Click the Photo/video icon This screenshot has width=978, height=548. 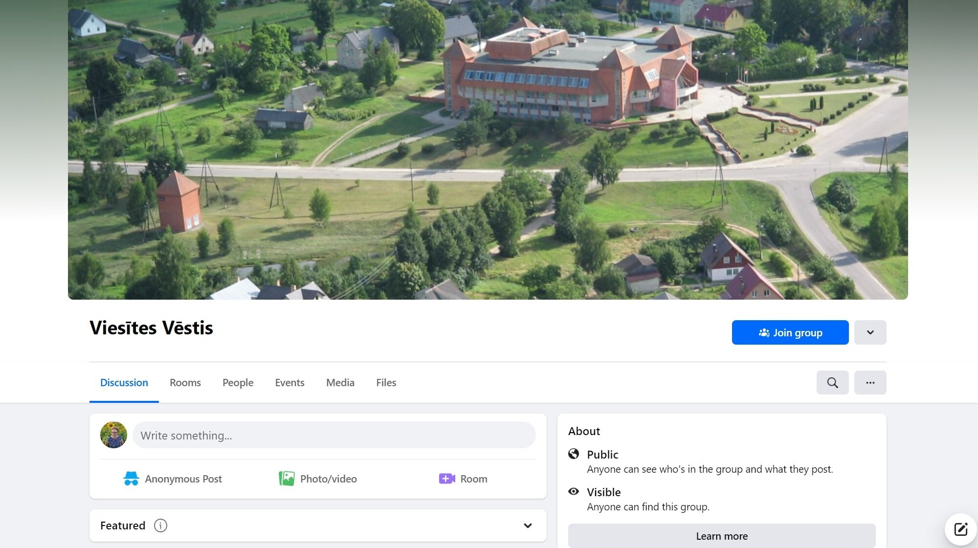click(x=287, y=479)
